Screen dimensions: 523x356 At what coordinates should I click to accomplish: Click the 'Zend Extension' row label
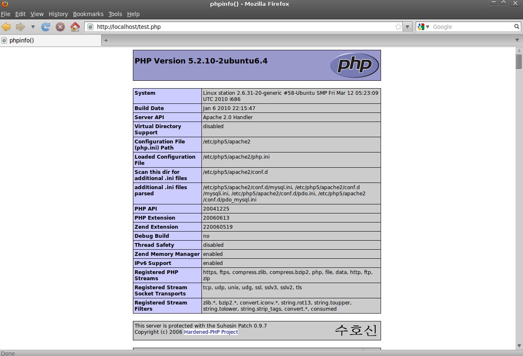[x=156, y=227]
